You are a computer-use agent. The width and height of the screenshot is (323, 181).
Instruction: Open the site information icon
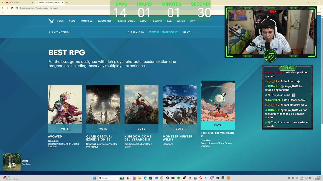click(17, 8)
